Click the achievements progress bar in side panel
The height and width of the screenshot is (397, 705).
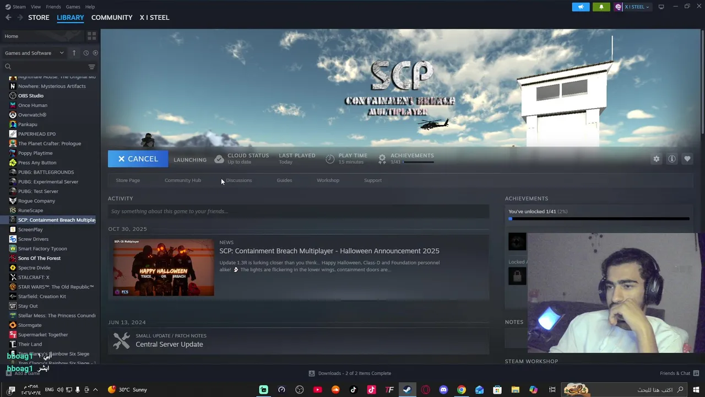click(599, 219)
